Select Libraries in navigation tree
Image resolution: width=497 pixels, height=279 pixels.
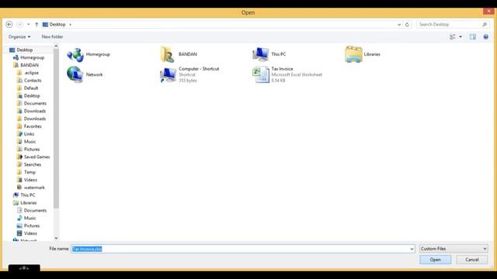click(x=28, y=203)
